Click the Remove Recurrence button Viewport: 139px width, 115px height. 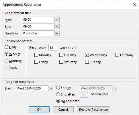coord(93,110)
